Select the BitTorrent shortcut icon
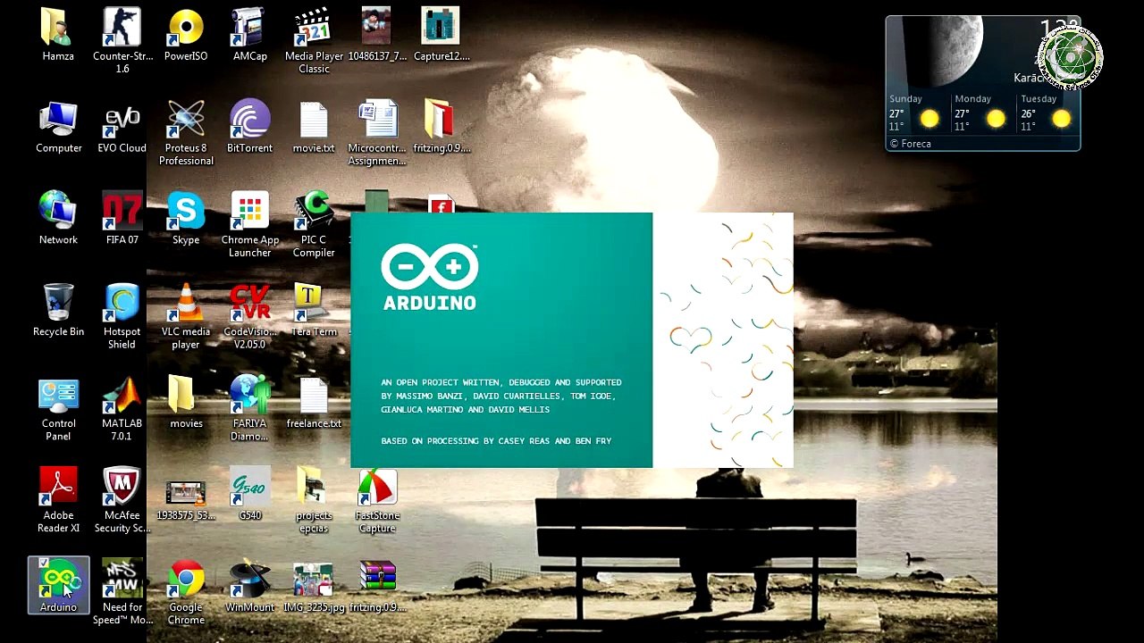This screenshot has width=1144, height=643. coord(249,127)
